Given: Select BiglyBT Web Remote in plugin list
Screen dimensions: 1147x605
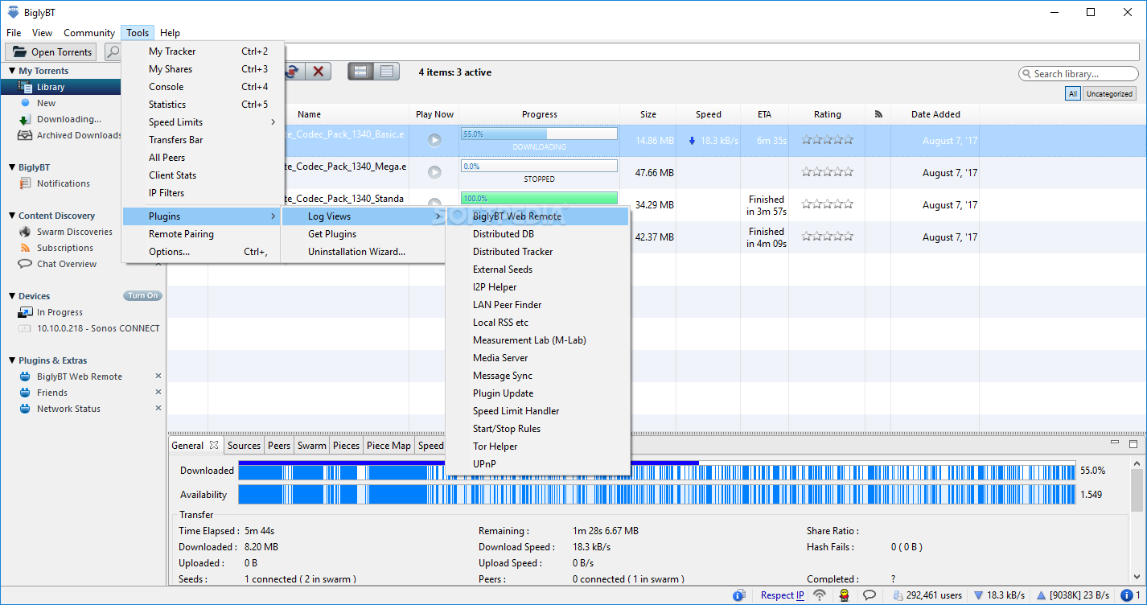Looking at the screenshot, I should [x=537, y=216].
